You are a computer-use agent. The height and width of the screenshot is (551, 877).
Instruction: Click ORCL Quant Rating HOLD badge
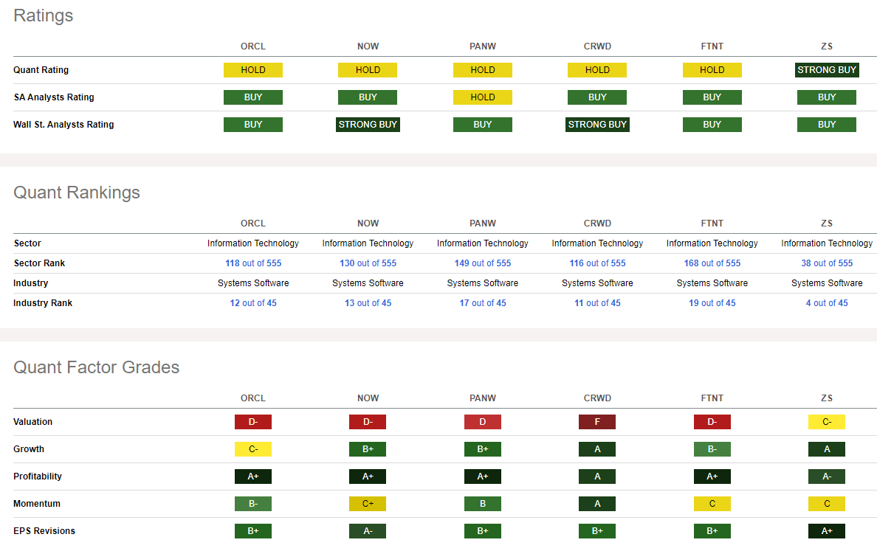click(x=252, y=70)
